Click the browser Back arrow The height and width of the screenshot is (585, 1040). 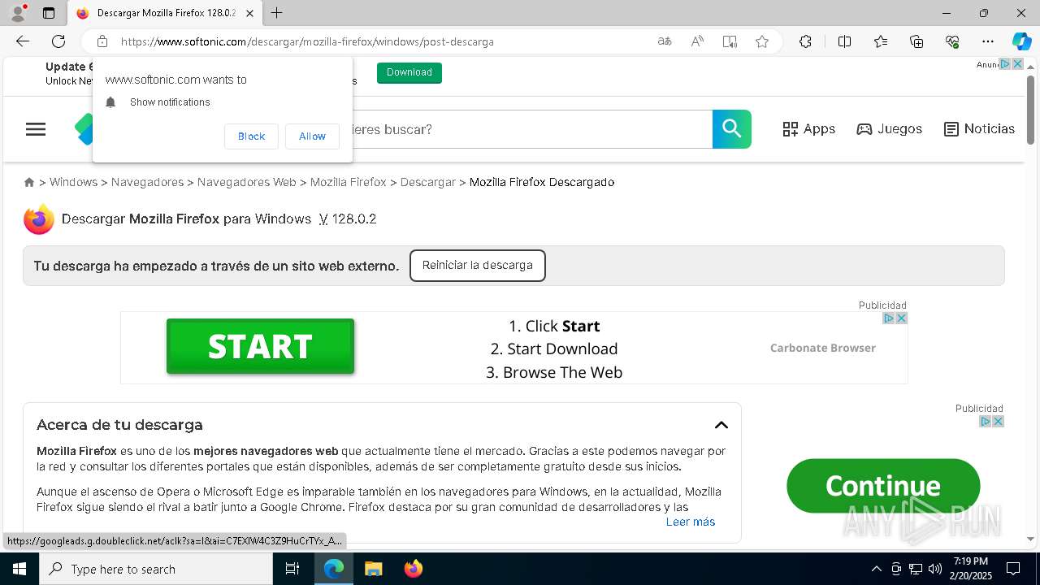(x=23, y=41)
